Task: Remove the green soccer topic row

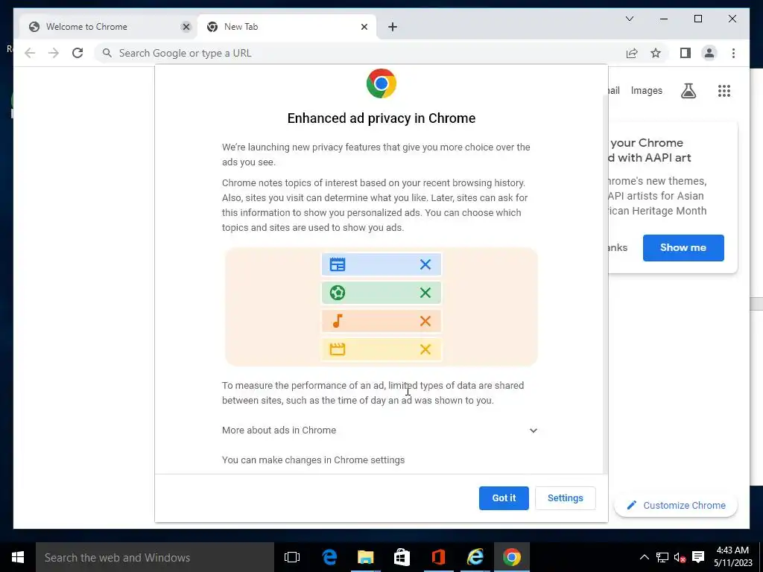Action: [x=425, y=293]
